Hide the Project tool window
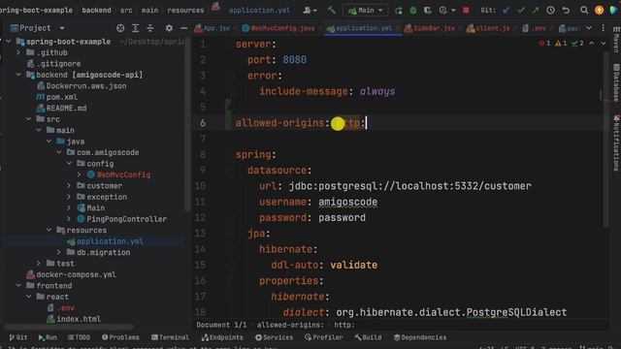 (183, 28)
